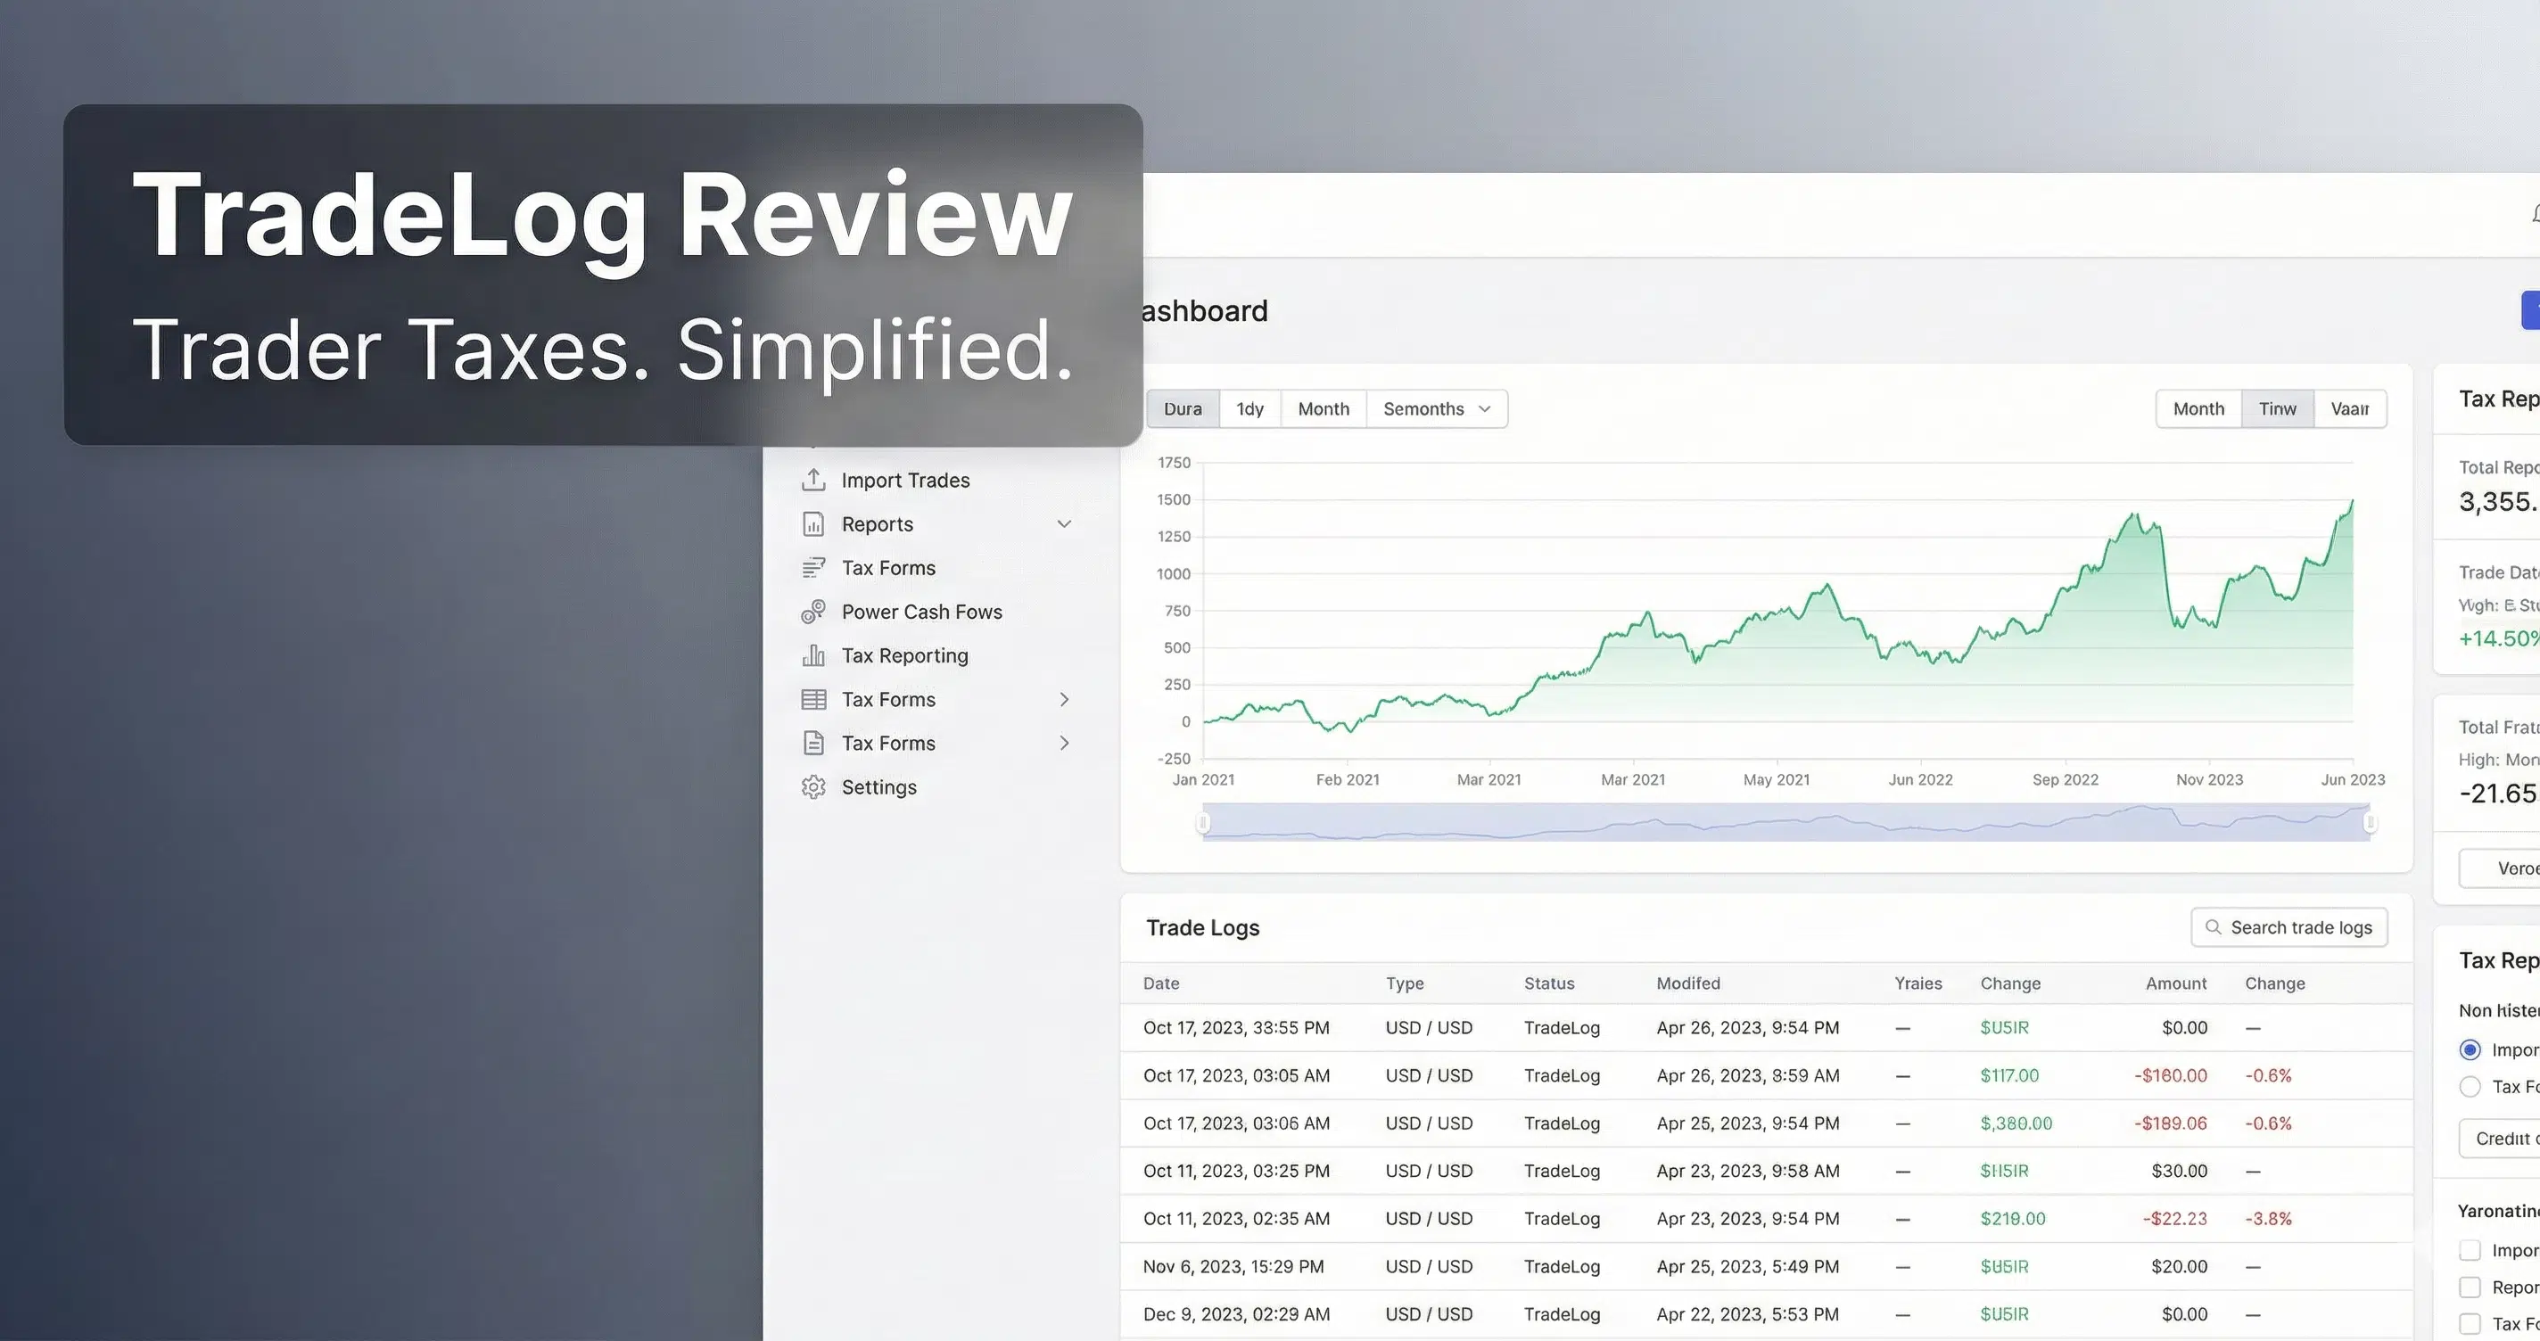Select the Tinw tab at top right
Screen dimensions: 2540x1341
[2278, 408]
